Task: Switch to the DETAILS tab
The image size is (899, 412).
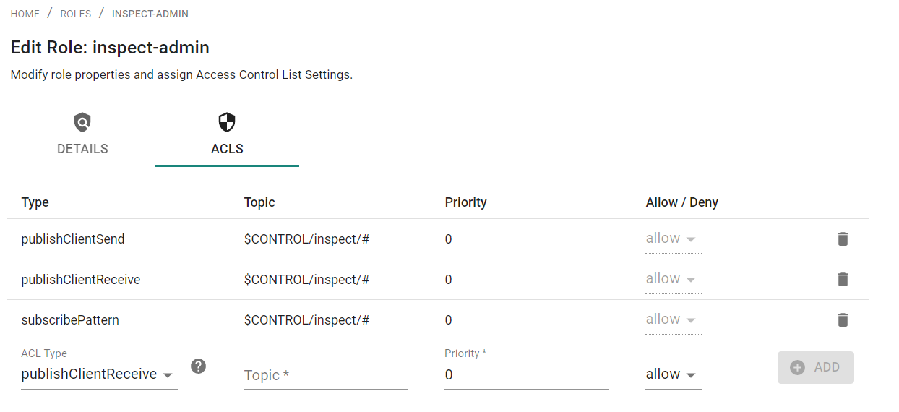Action: click(82, 134)
